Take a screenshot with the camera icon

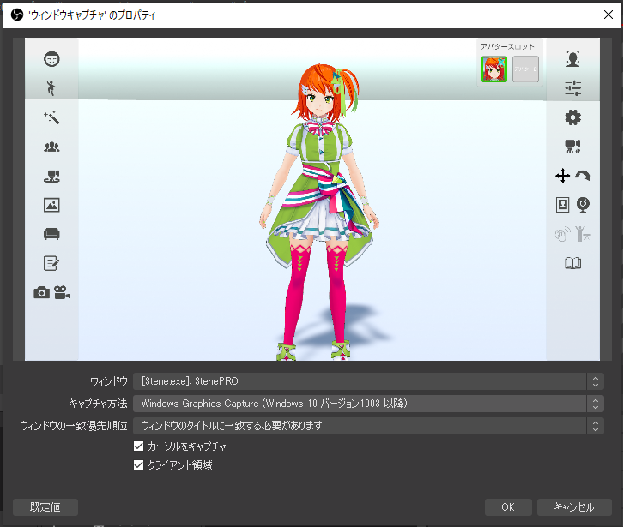42,293
